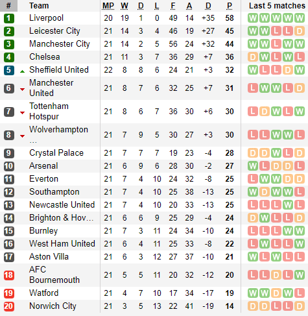Open the Crystal Palace team link
Image resolution: width=308 pixels, height=316 pixels.
click(56, 153)
